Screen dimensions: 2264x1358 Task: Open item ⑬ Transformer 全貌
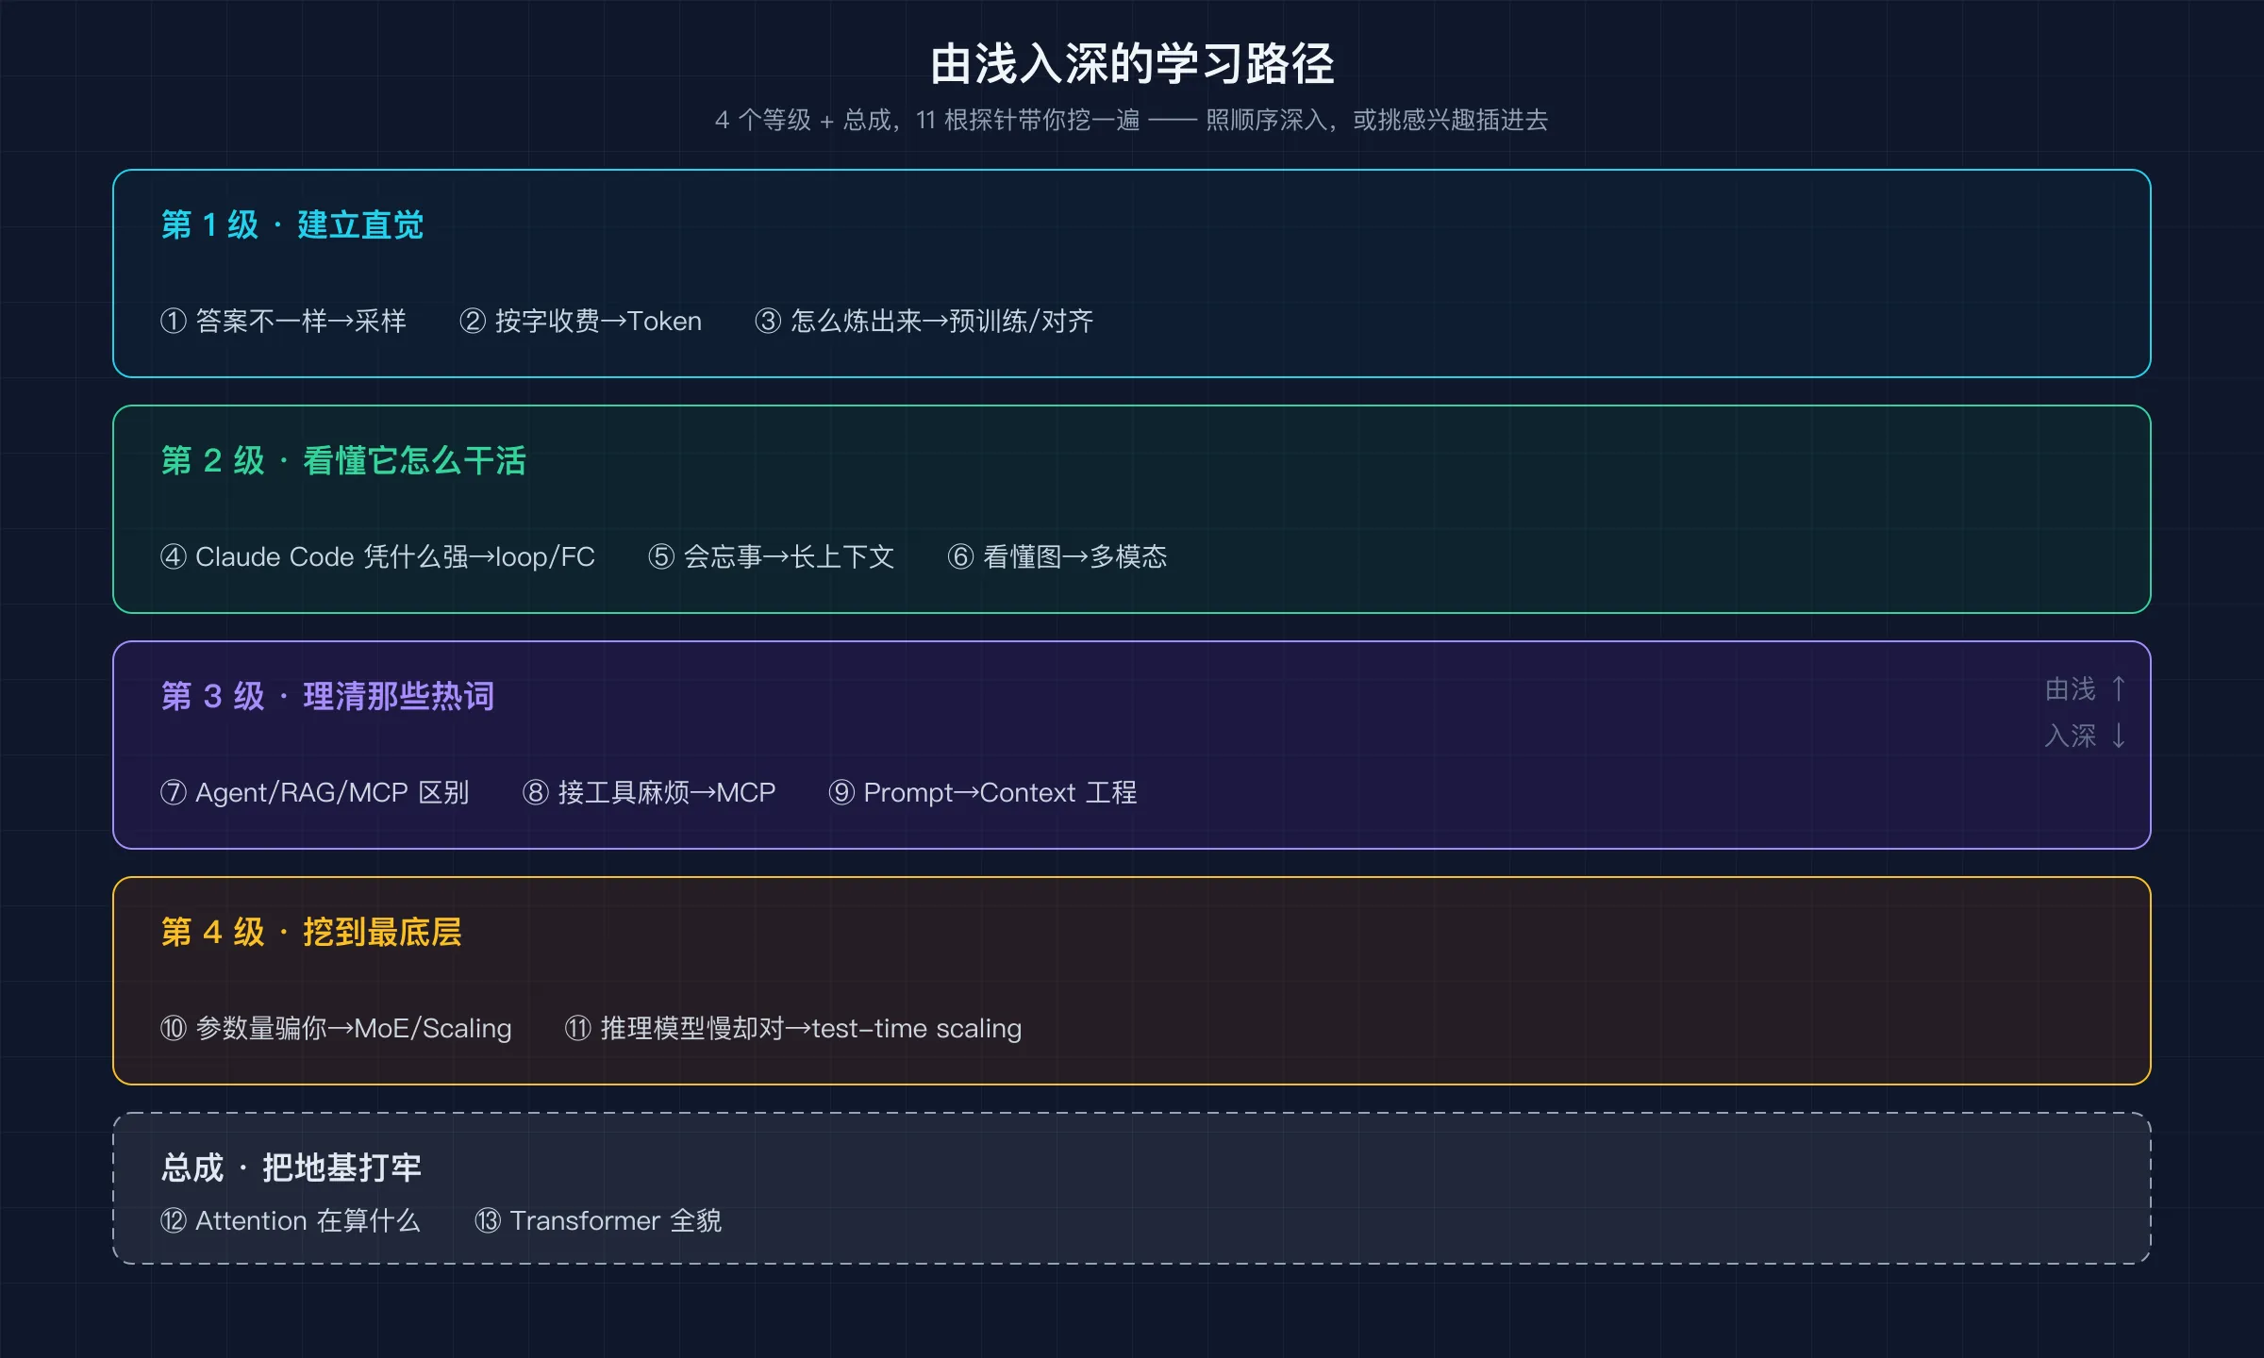(x=597, y=1220)
